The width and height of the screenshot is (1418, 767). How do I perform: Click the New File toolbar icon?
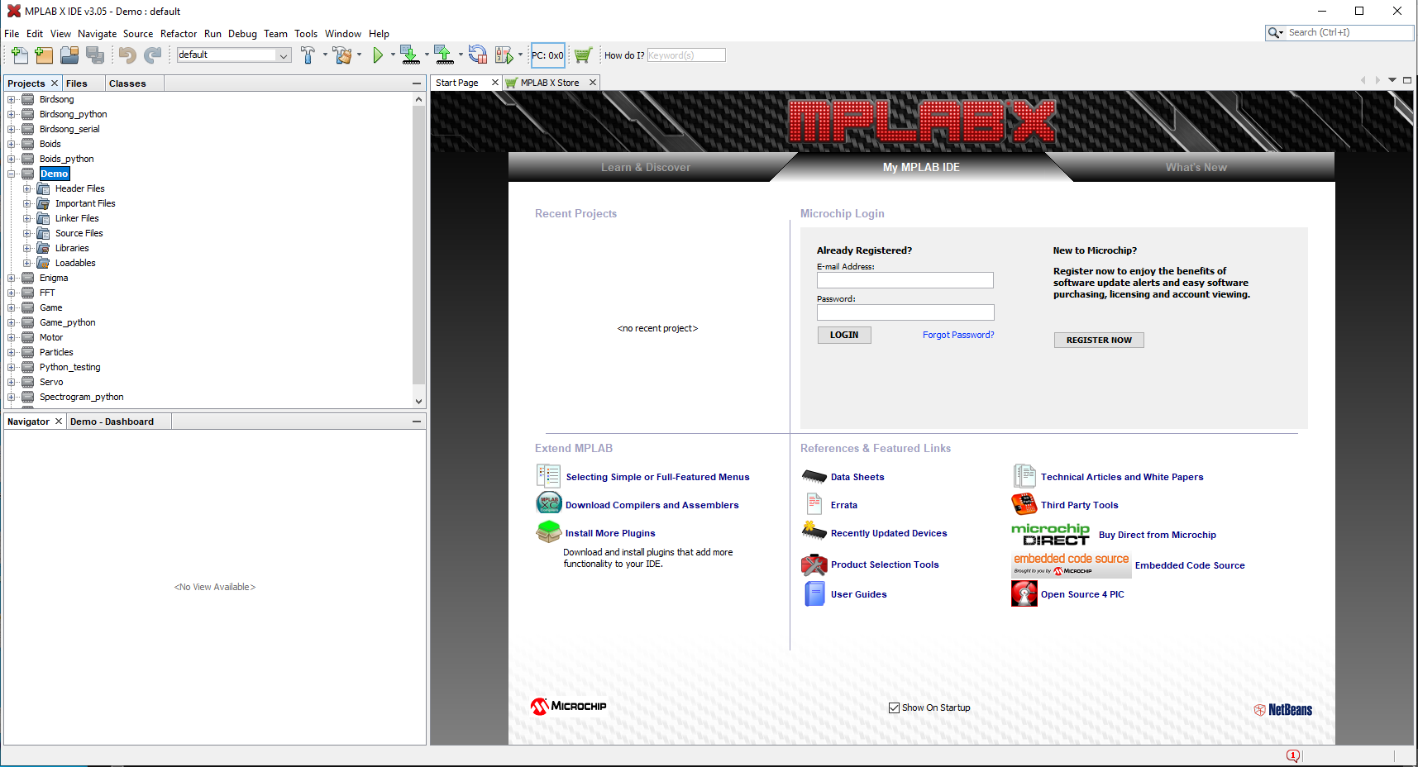coord(19,55)
